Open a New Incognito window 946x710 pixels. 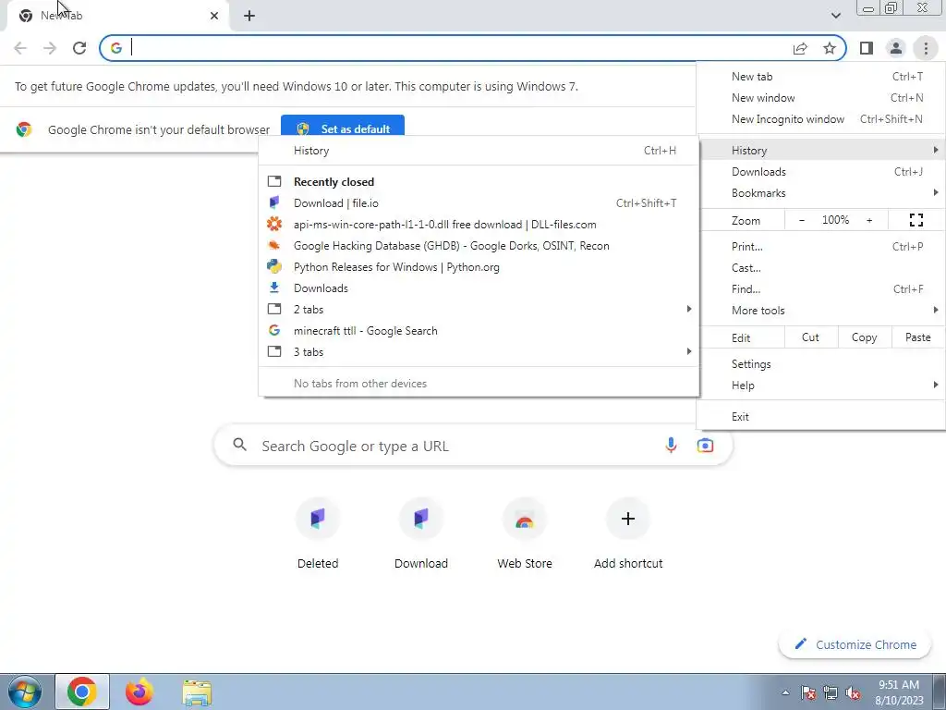pyautogui.click(x=820, y=119)
